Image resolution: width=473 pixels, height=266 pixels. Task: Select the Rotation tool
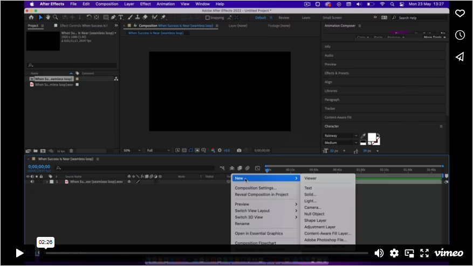(x=88, y=17)
